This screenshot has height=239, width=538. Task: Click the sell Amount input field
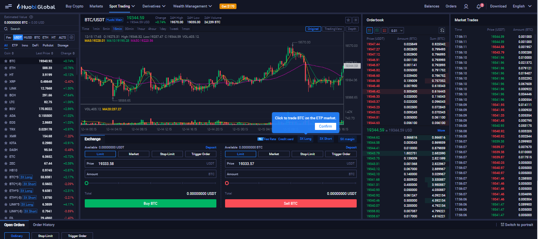(x=291, y=174)
